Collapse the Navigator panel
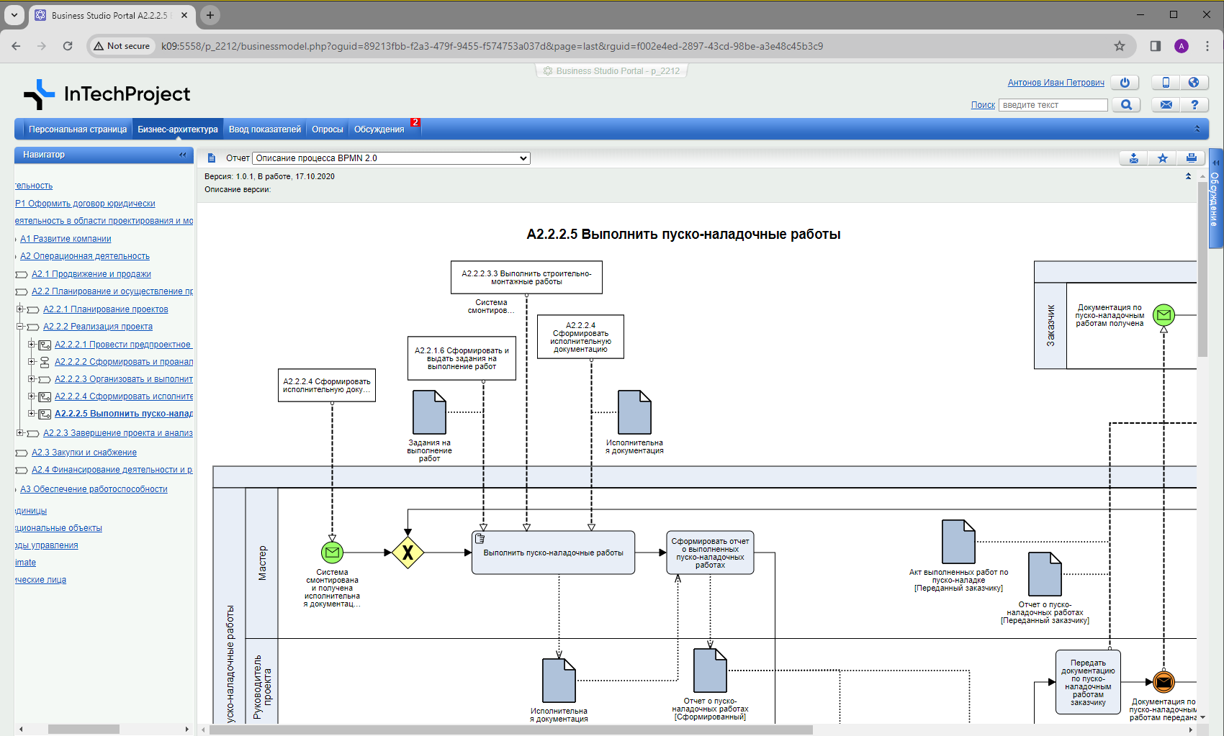The height and width of the screenshot is (736, 1224). [x=183, y=155]
